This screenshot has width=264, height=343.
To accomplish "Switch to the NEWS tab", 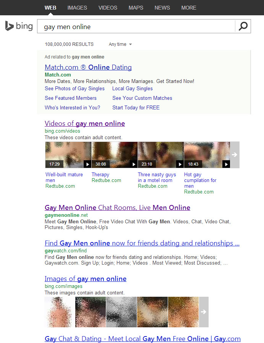I will 162,8.
